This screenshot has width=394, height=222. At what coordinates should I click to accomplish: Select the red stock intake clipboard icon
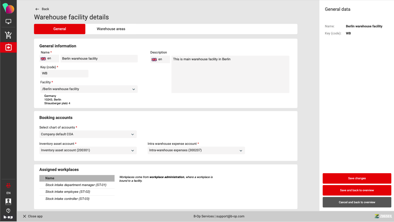tap(8, 48)
